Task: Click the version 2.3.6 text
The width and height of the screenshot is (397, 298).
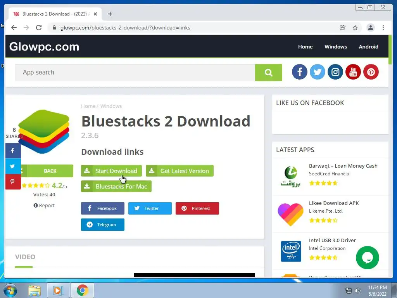Action: [x=90, y=135]
